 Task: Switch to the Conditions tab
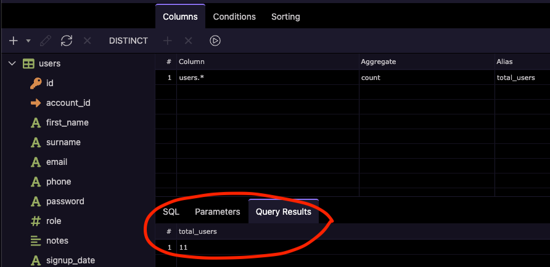234,17
